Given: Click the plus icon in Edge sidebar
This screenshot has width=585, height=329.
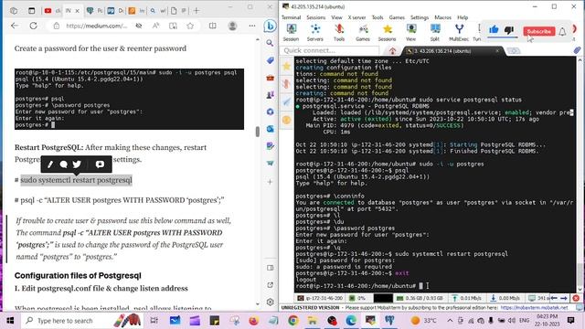Looking at the screenshot, I should (271, 182).
